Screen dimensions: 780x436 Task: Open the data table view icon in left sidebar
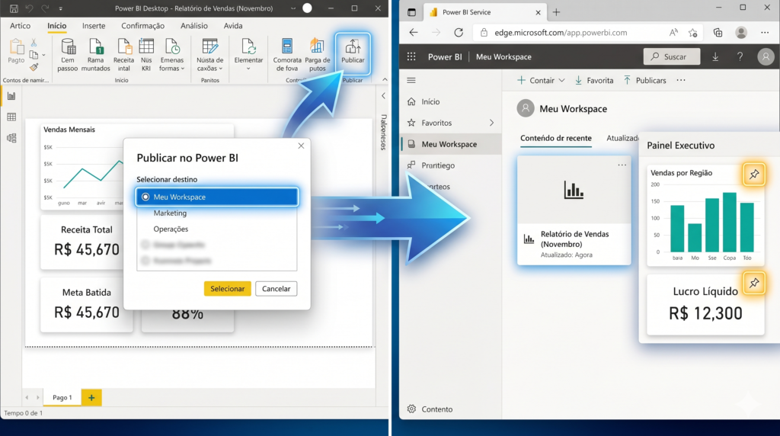[11, 117]
